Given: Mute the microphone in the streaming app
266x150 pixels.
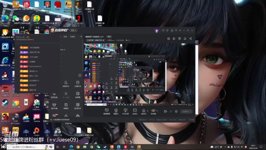Looking at the screenshot, I should 144,112.
